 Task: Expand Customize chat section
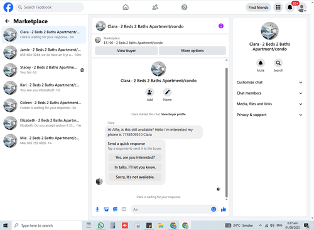[269, 82]
